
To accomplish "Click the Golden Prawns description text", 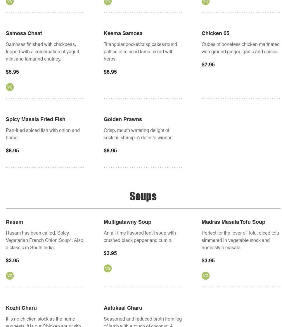I will pyautogui.click(x=138, y=134).
